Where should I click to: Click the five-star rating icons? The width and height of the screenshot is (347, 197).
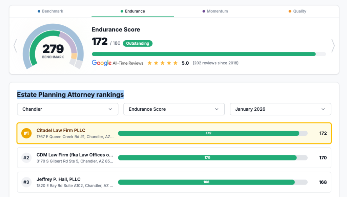click(162, 63)
